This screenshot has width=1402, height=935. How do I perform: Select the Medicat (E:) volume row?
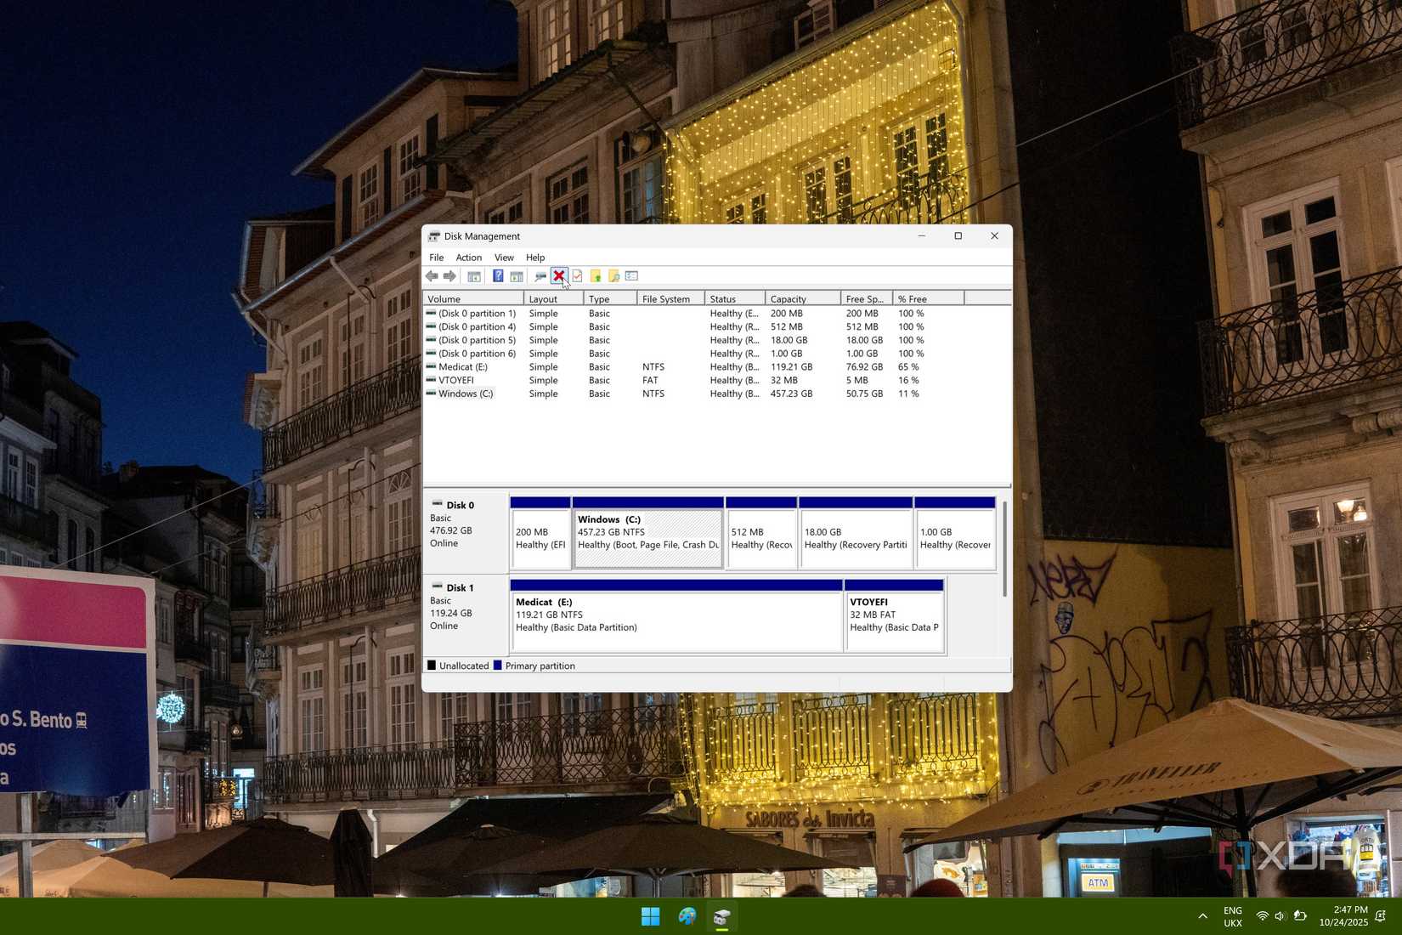point(716,367)
